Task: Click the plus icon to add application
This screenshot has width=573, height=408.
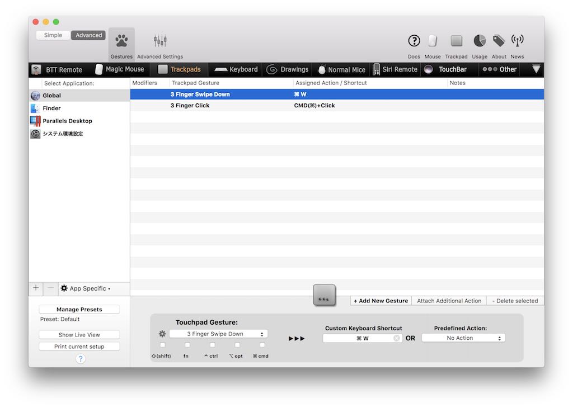Action: [36, 288]
